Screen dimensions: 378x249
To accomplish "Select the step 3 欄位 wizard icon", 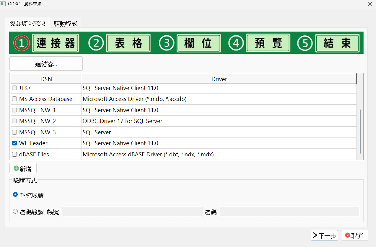I will tap(190, 43).
